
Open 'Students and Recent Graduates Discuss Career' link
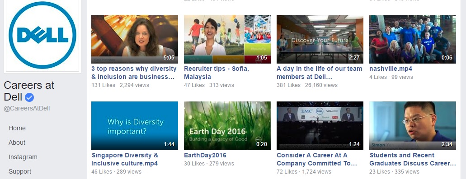pos(413,159)
